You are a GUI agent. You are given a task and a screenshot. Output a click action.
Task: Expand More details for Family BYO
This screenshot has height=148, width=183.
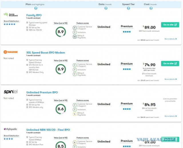point(171,39)
